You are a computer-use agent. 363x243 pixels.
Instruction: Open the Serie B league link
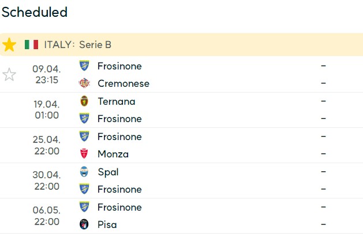coord(95,45)
